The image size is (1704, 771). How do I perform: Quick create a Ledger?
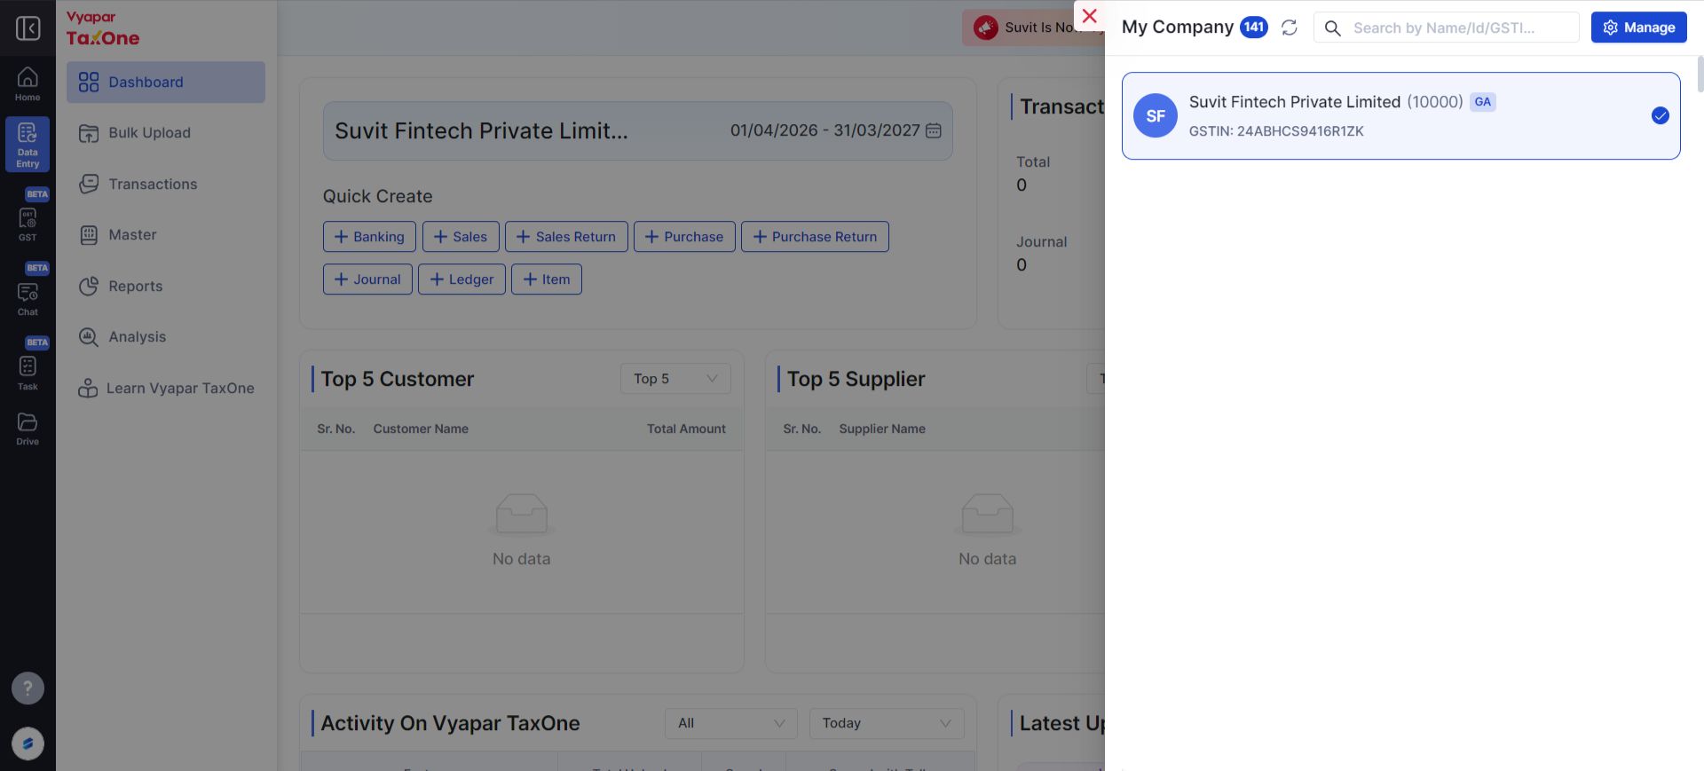point(461,279)
